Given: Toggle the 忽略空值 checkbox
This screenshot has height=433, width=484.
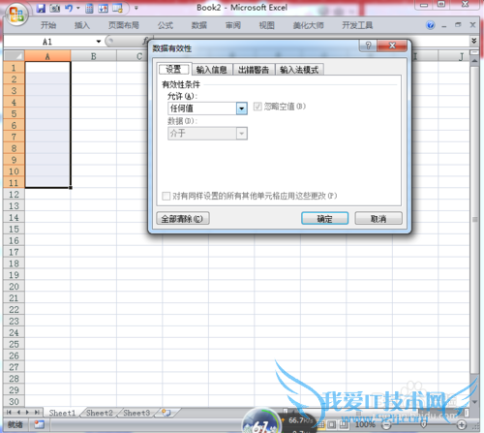Looking at the screenshot, I should 257,107.
